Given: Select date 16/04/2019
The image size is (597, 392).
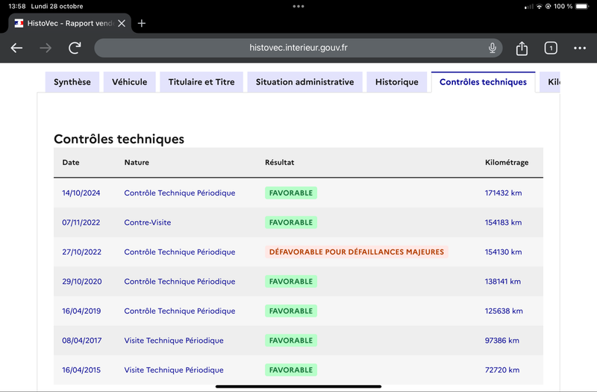Looking at the screenshot, I should 81,311.
